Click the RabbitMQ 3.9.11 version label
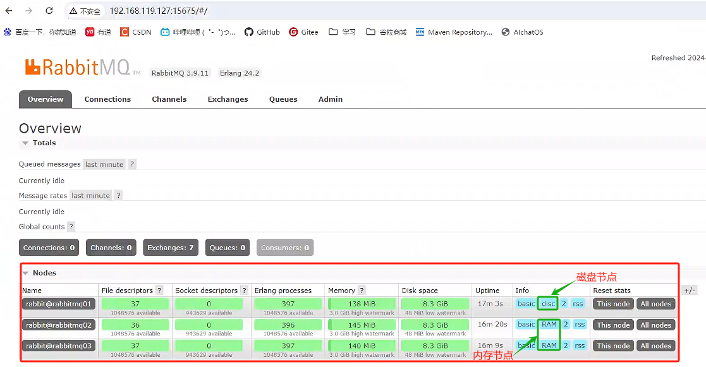This screenshot has width=706, height=367. click(180, 73)
